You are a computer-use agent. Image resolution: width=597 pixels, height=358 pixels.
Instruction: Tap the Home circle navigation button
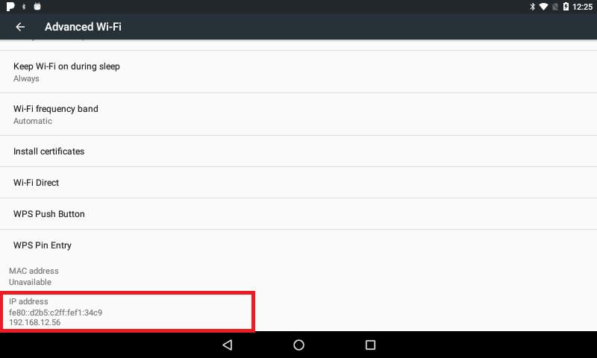299,345
